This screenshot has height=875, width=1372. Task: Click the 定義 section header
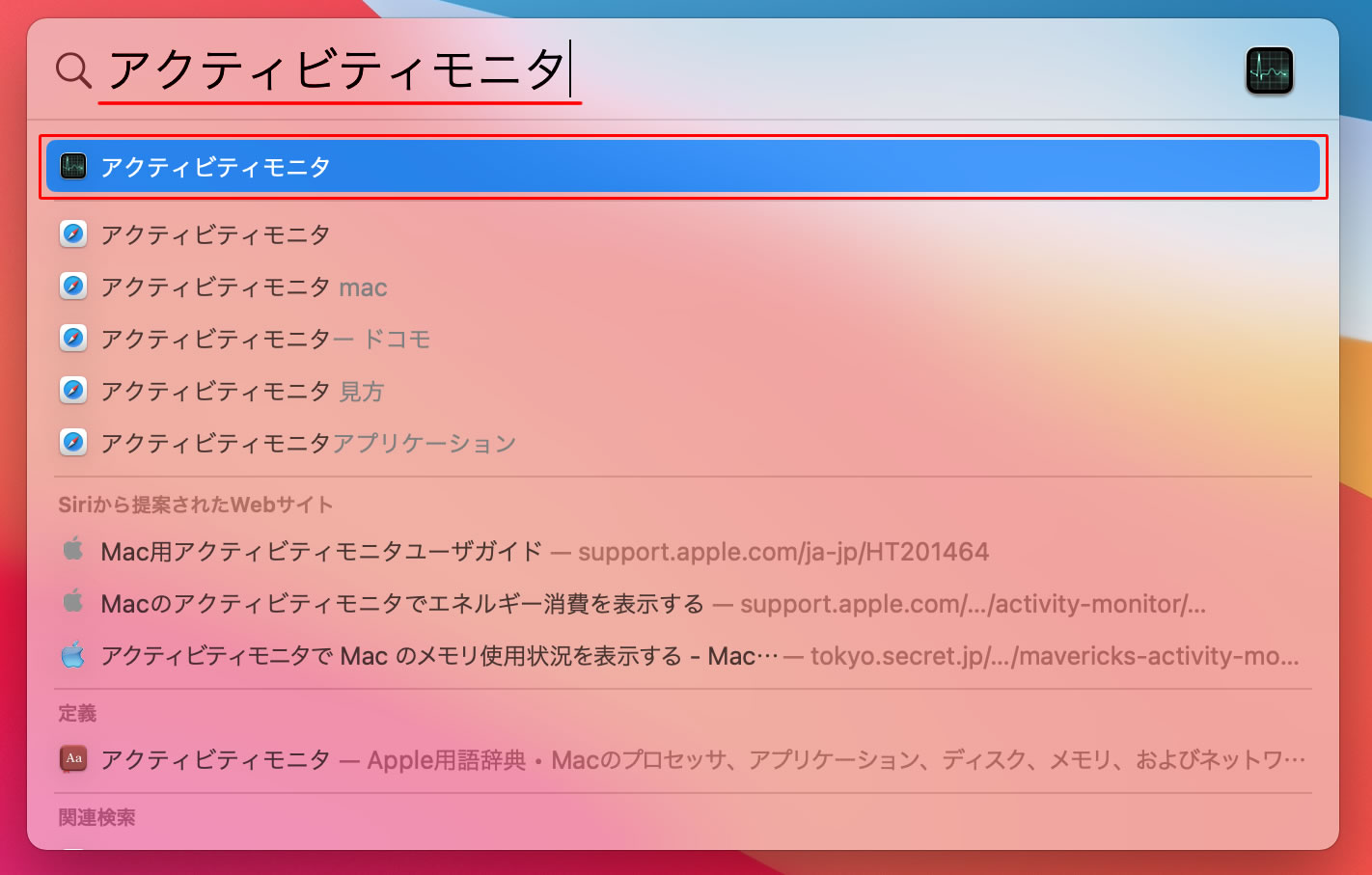click(x=77, y=713)
